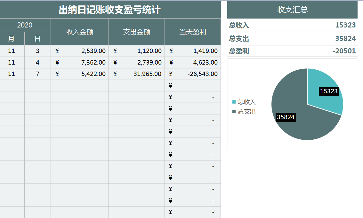Screen dimensions: 363x218
Task: Click the 2020 year header cell
Action: [x=25, y=25]
